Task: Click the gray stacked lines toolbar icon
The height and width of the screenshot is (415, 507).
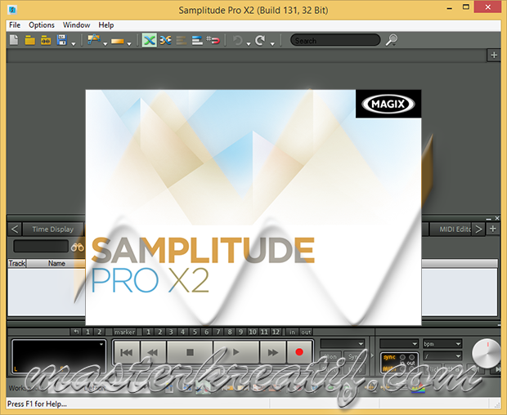Action: click(x=182, y=40)
